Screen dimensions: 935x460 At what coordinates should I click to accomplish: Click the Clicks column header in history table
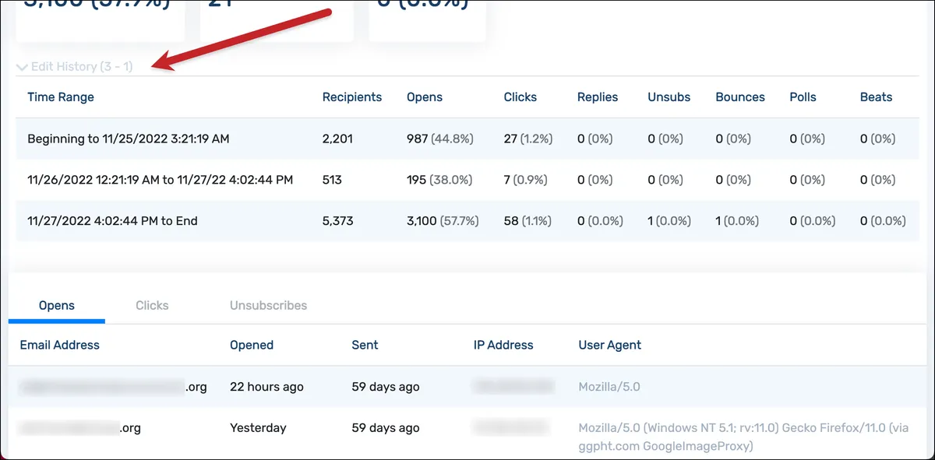(520, 97)
